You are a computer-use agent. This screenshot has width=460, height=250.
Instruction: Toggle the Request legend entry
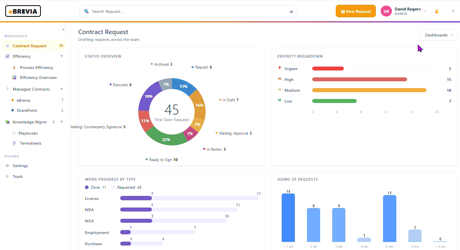tap(202, 67)
